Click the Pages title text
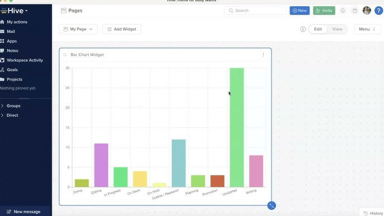Image resolution: width=384 pixels, height=216 pixels. (75, 11)
